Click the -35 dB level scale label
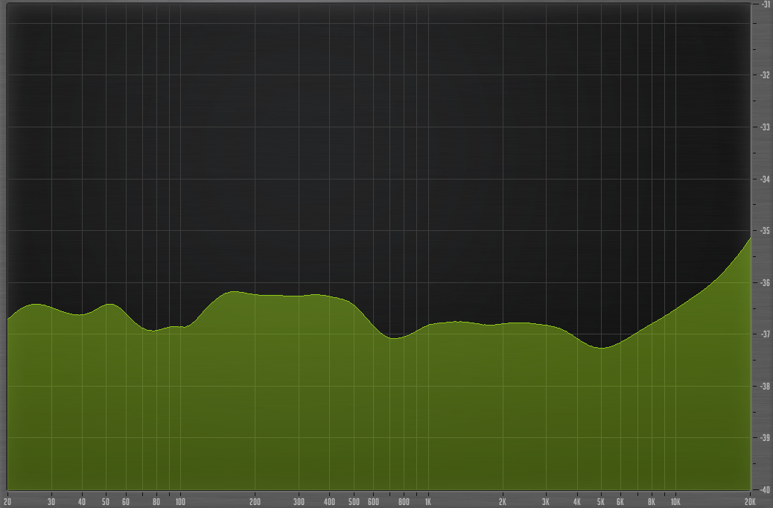773x508 pixels. point(765,231)
